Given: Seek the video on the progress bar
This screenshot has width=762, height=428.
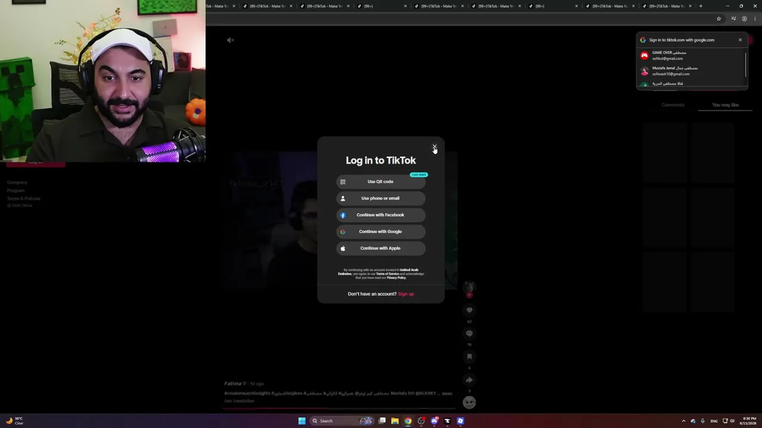Looking at the screenshot, I should [x=339, y=409].
